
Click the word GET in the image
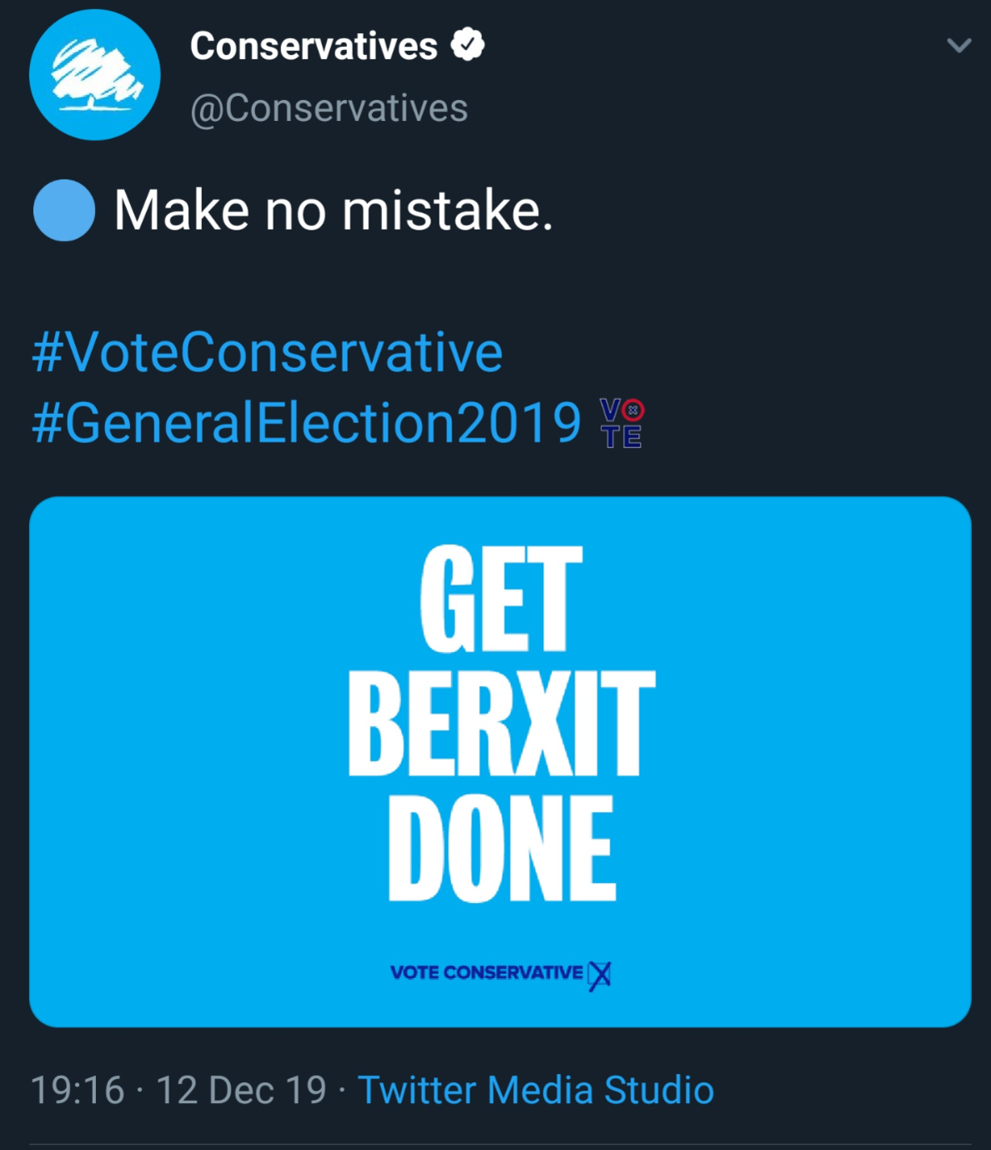pos(501,598)
